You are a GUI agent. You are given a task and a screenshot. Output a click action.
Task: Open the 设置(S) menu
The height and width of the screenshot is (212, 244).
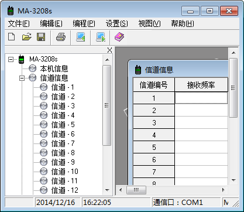117,23
